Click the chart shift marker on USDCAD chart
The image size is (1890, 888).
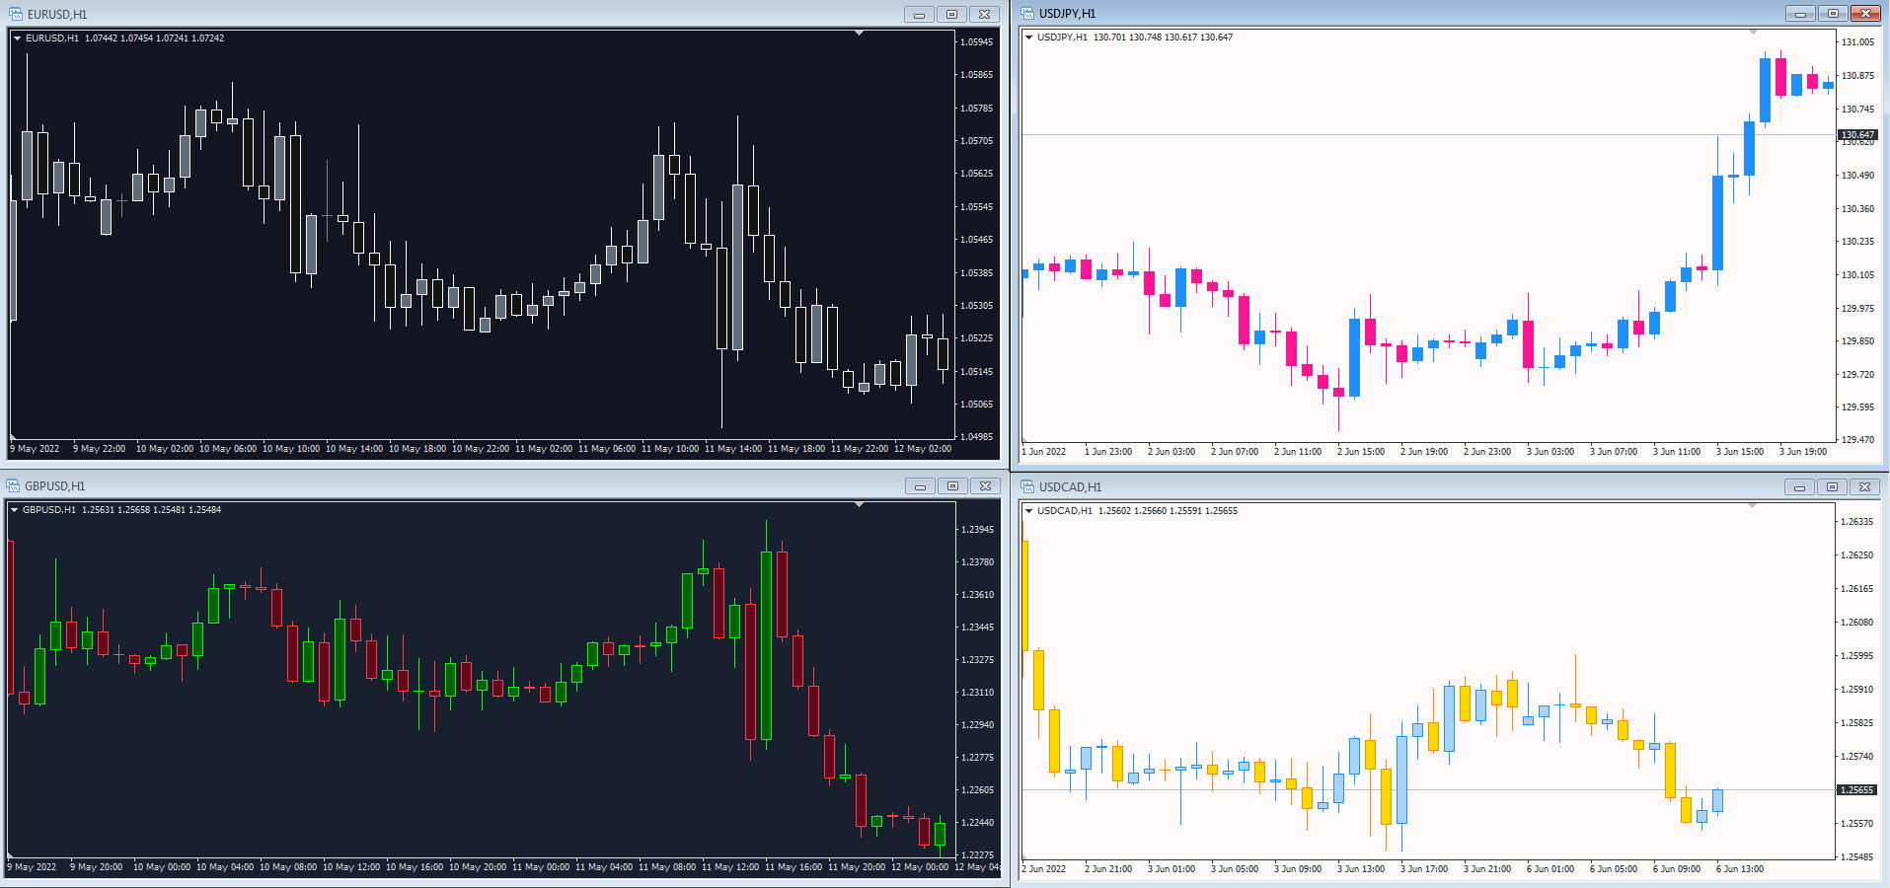[1753, 505]
